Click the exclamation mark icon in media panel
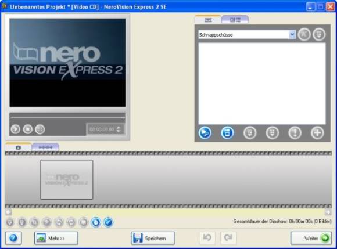The width and height of the screenshot is (337, 249). (x=295, y=133)
